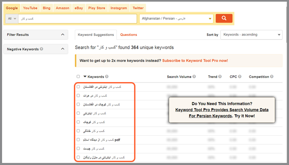The width and height of the screenshot is (289, 165).
Task: Click the Search Volume column header
Action: [x=179, y=77]
